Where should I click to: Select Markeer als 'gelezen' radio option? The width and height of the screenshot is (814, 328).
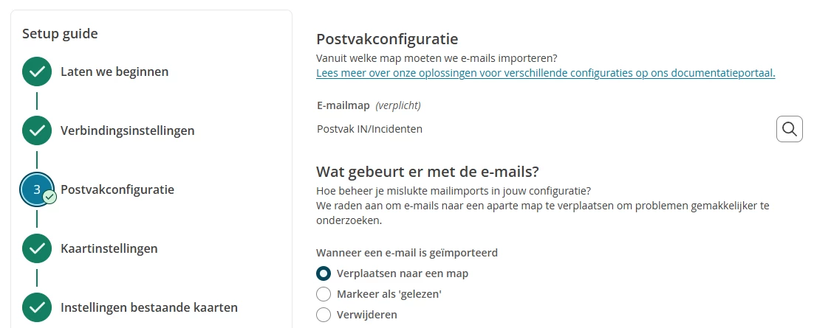tap(324, 294)
